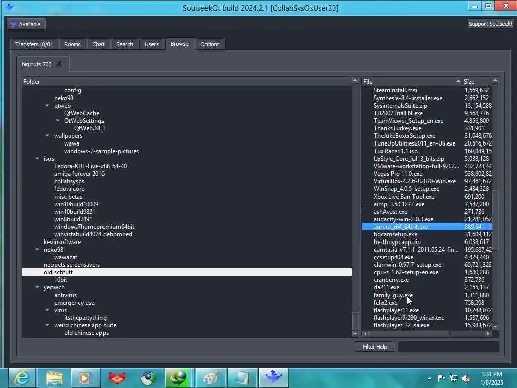Click the action center flag tray icon
The width and height of the screenshot is (517, 388).
pyautogui.click(x=441, y=378)
